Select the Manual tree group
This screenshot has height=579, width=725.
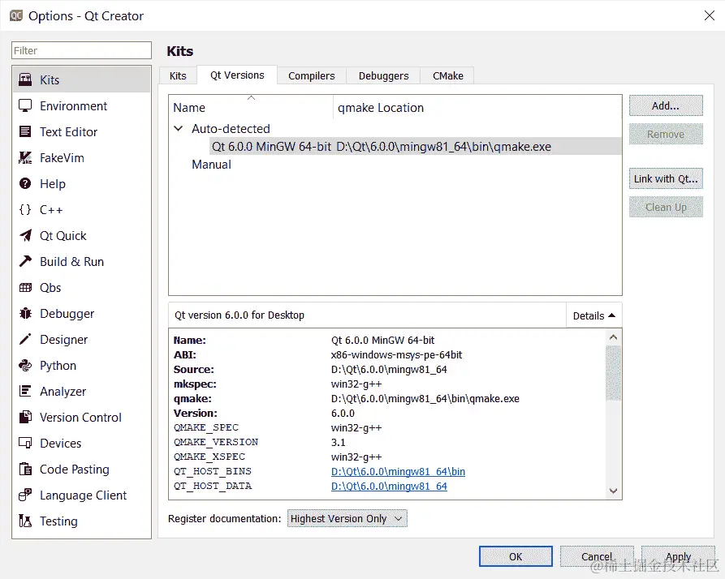pyautogui.click(x=211, y=165)
